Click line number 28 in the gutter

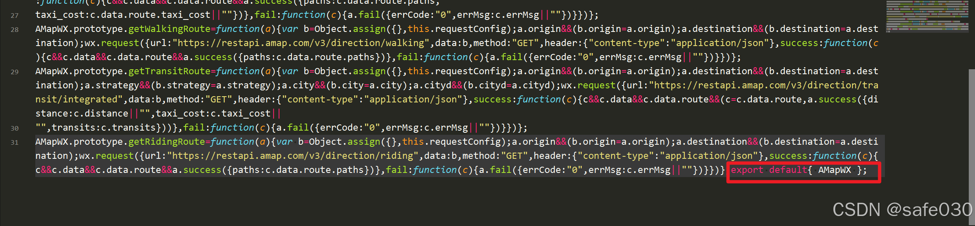(15, 29)
